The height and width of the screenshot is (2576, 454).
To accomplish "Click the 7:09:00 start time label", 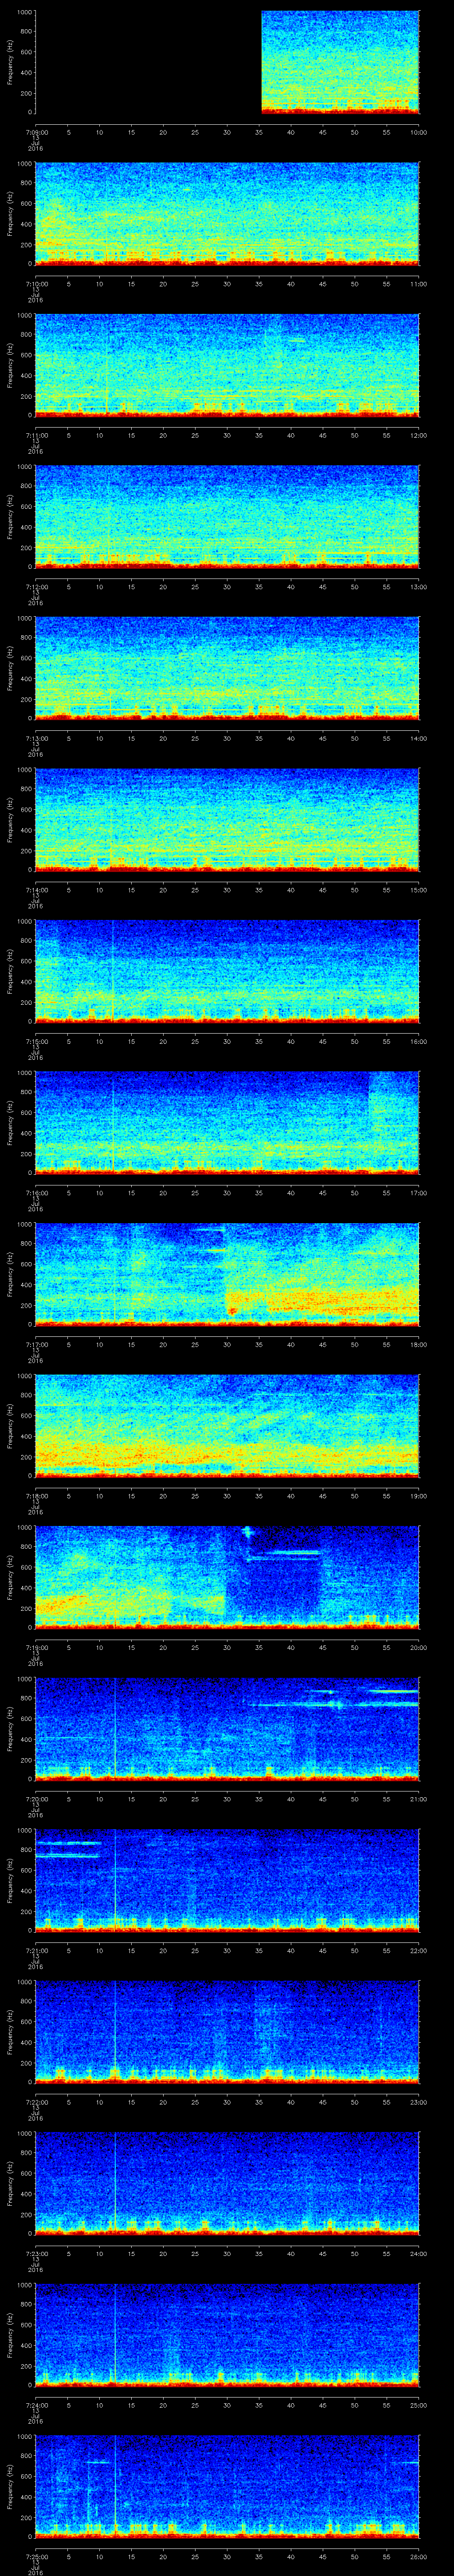I will point(36,132).
